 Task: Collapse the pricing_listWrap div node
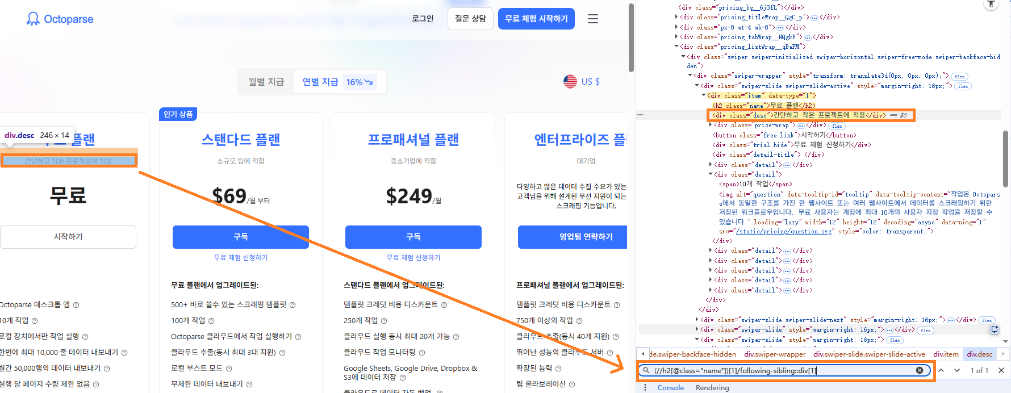tap(676, 47)
